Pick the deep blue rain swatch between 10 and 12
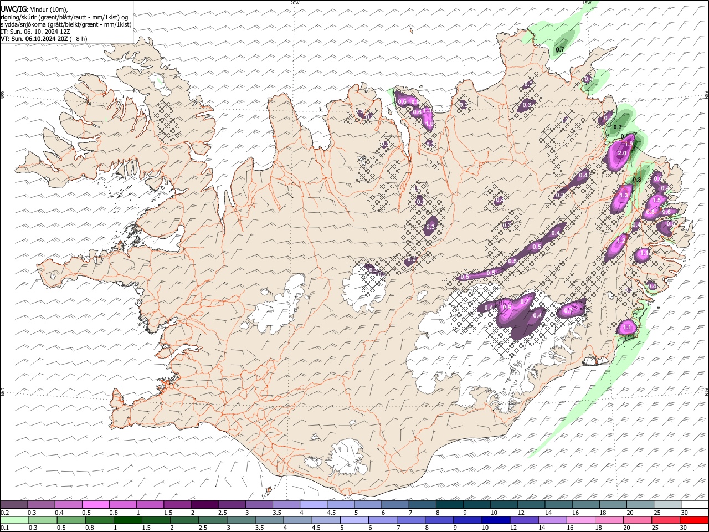 coord(496,520)
